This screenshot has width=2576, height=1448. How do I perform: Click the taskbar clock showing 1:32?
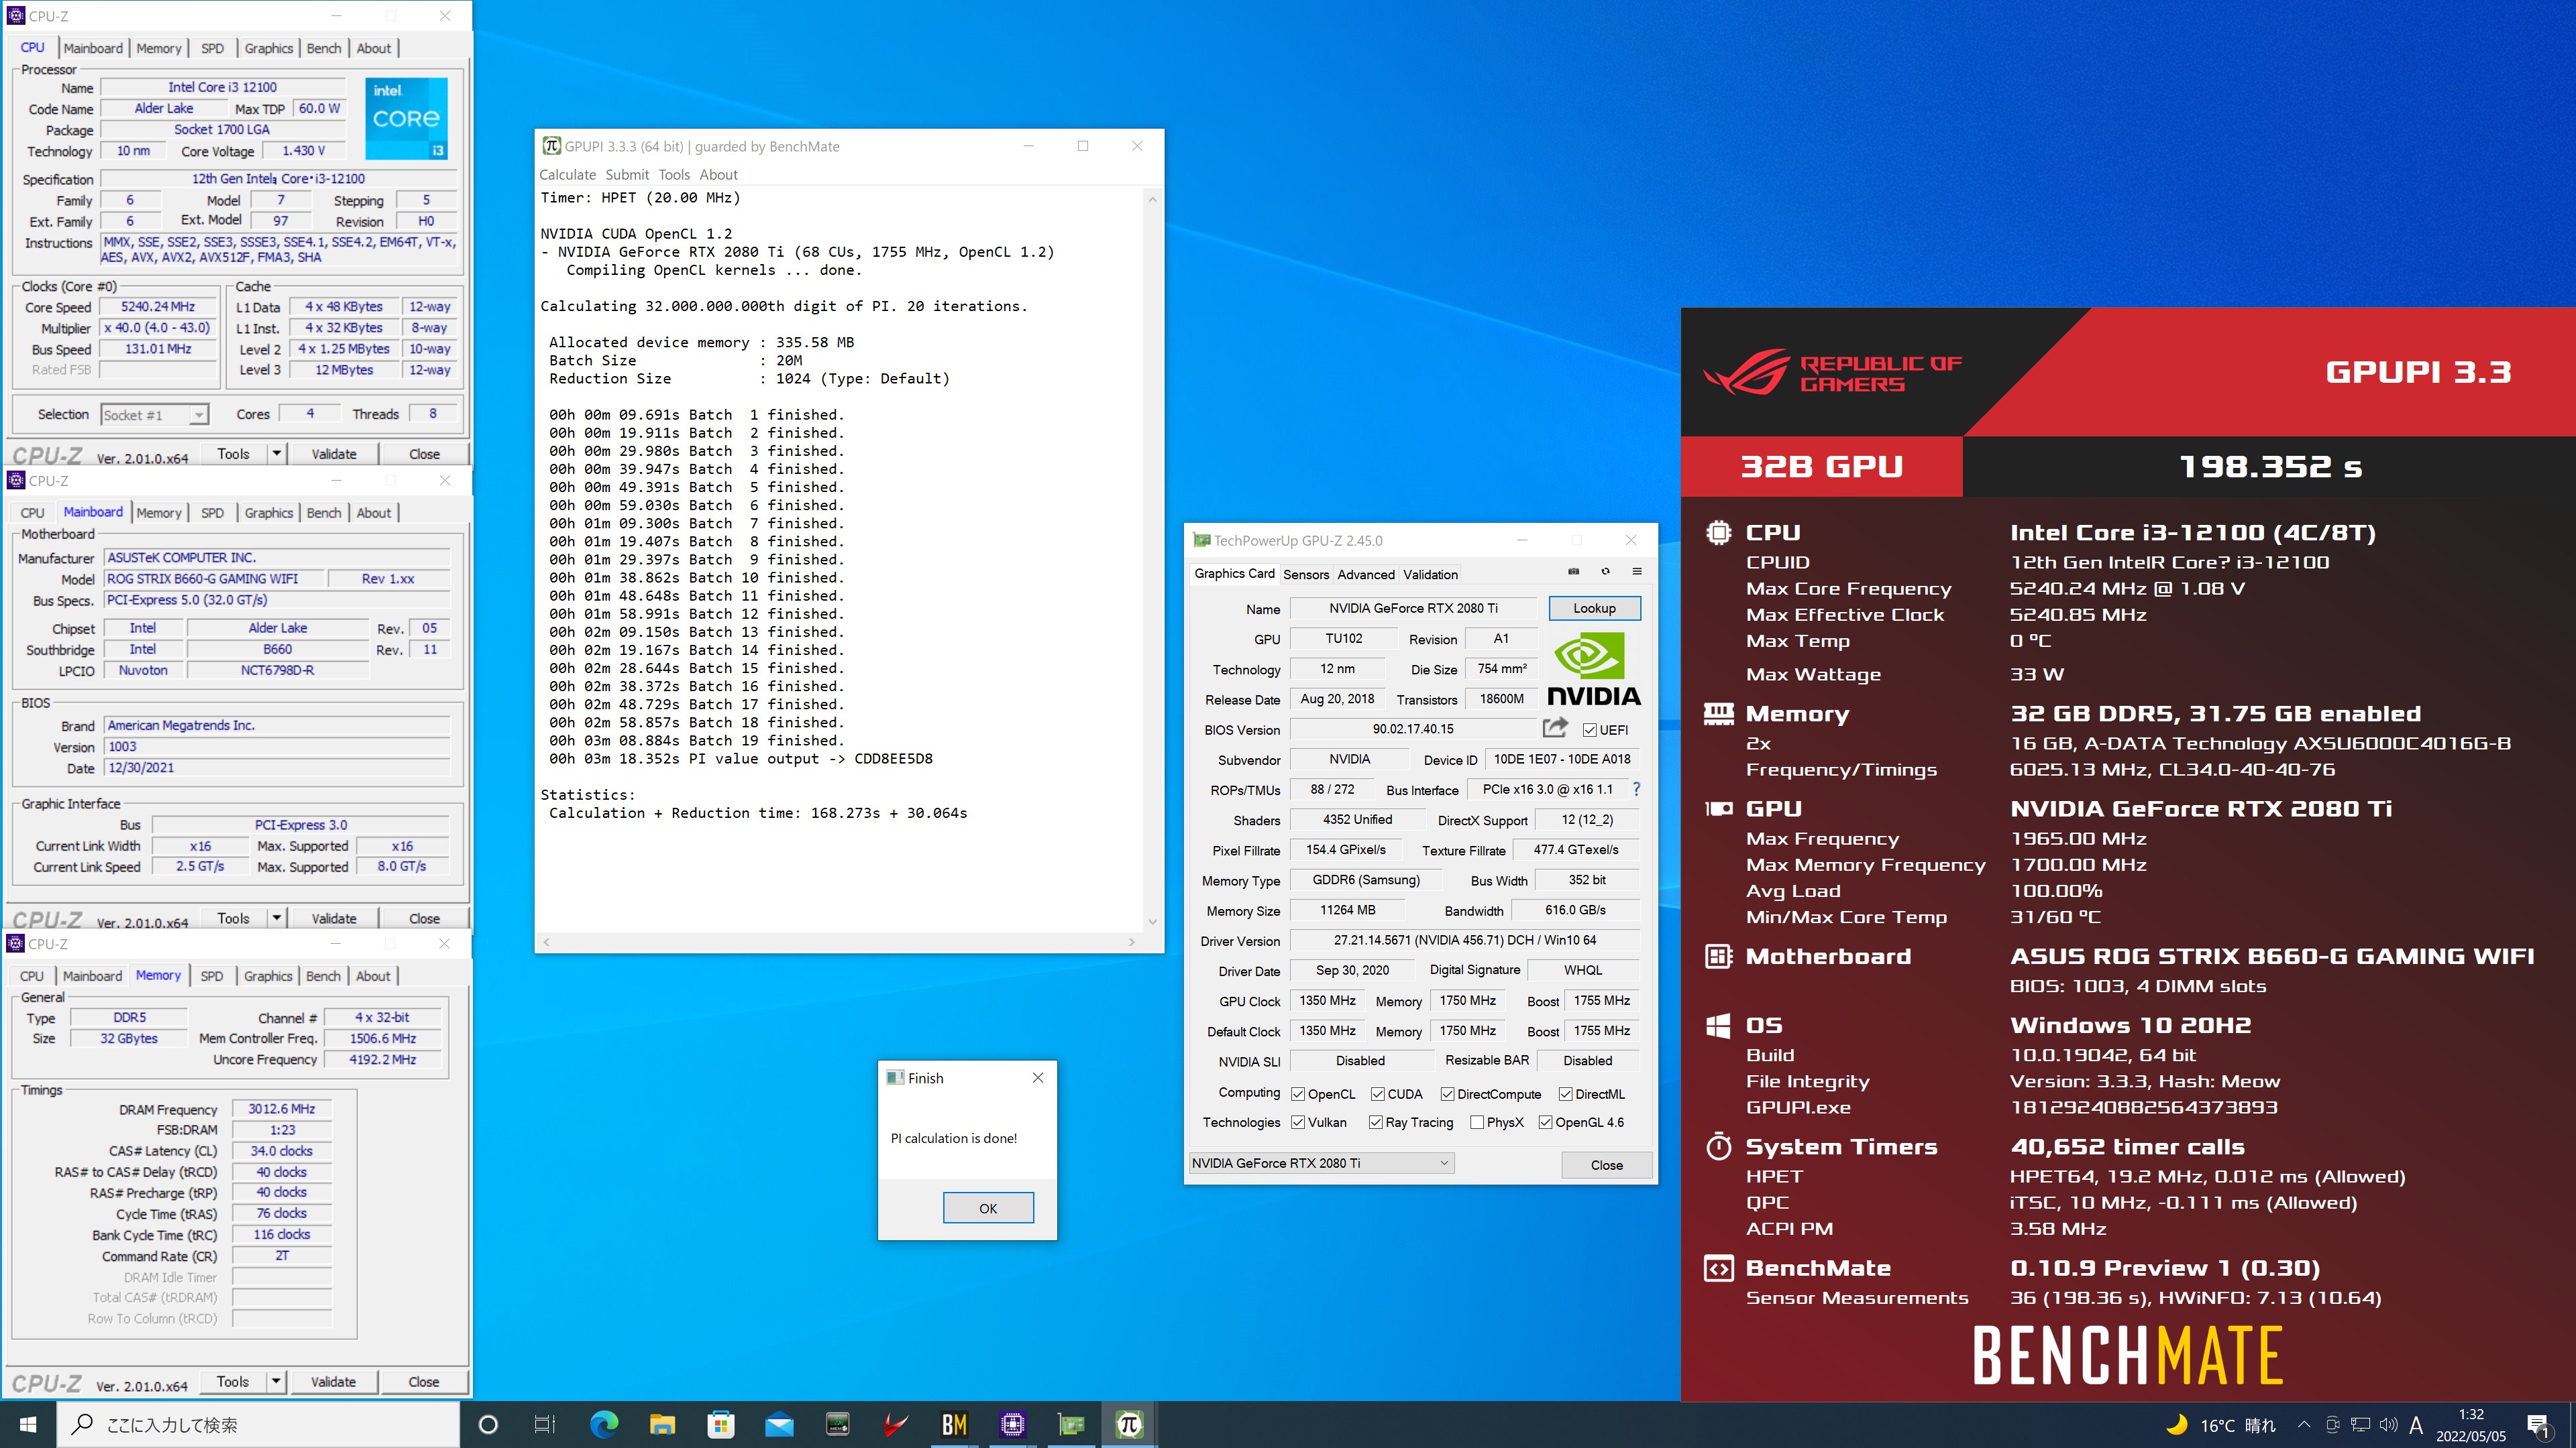2471,1425
